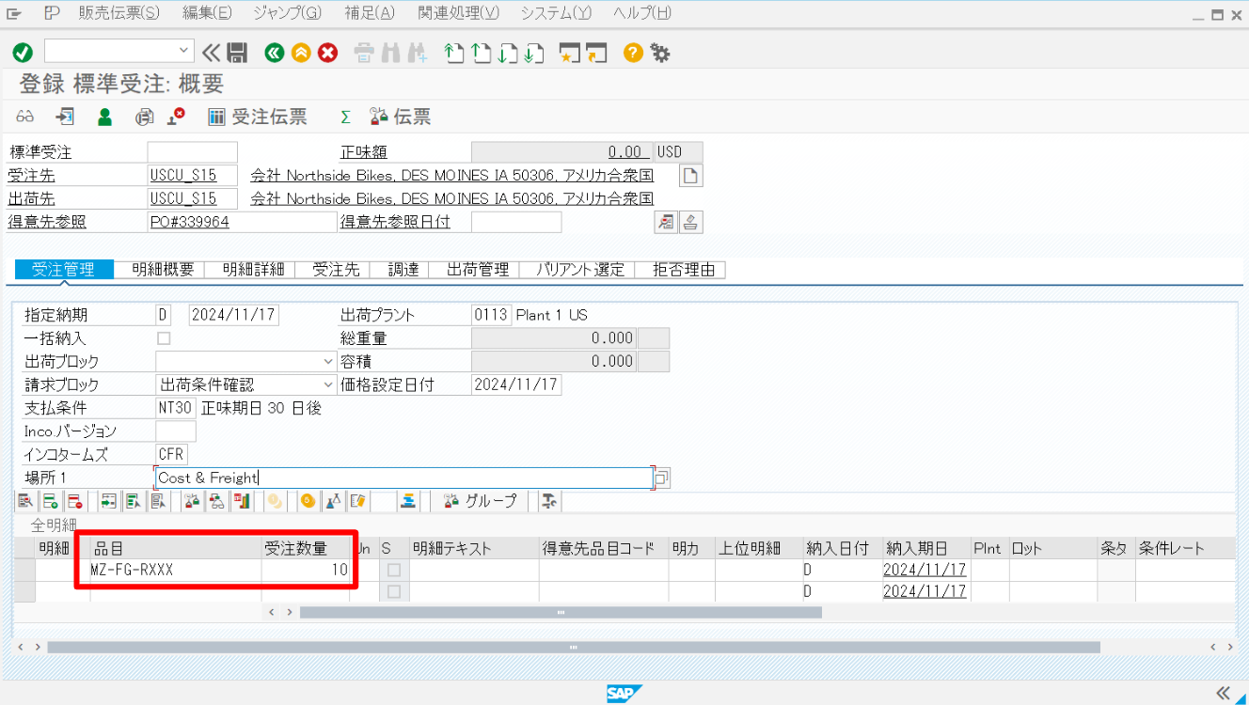Screen dimensions: 1249x705
Task: Insert a new item row with the green add-row icon
Action: [51, 500]
